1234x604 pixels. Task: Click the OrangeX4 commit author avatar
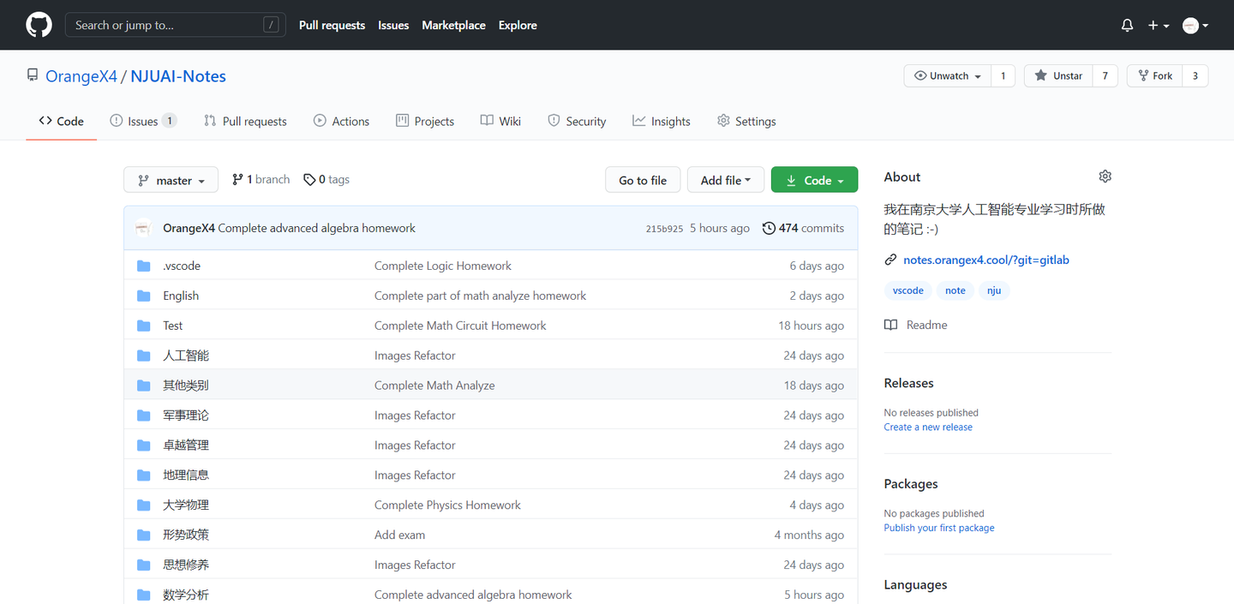pos(143,228)
